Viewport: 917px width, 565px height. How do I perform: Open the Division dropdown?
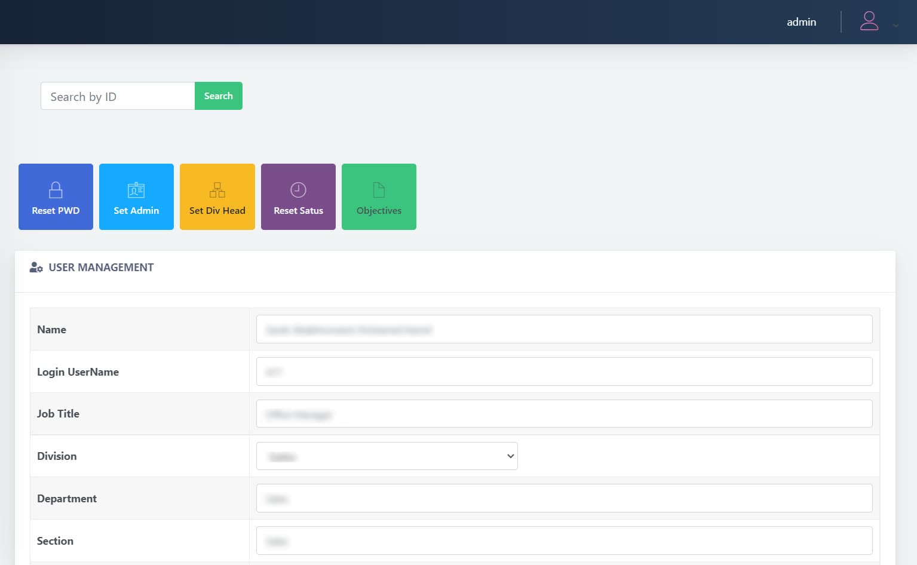click(x=387, y=456)
